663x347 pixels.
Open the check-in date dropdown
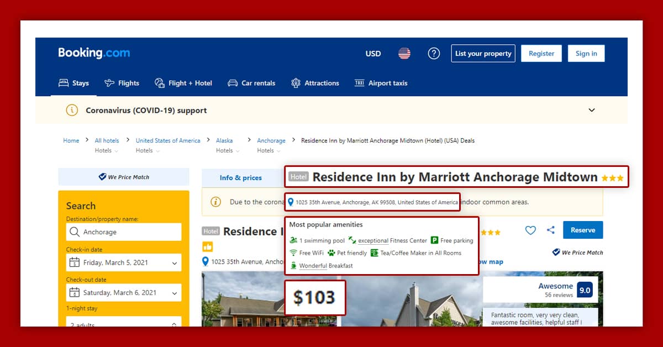(x=124, y=262)
